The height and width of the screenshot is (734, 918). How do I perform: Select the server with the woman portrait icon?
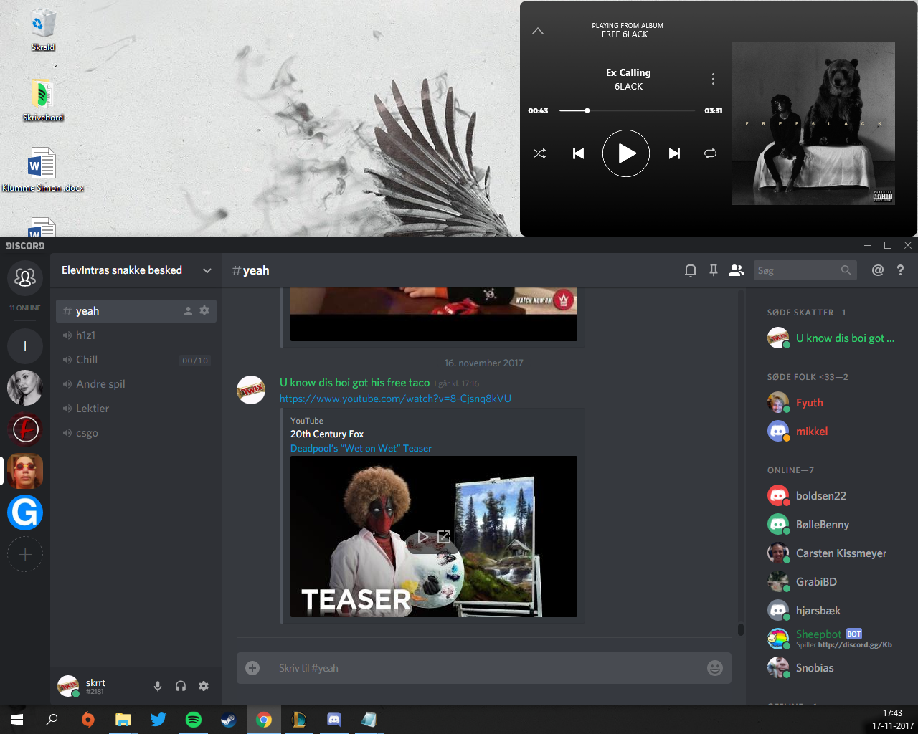pos(25,388)
